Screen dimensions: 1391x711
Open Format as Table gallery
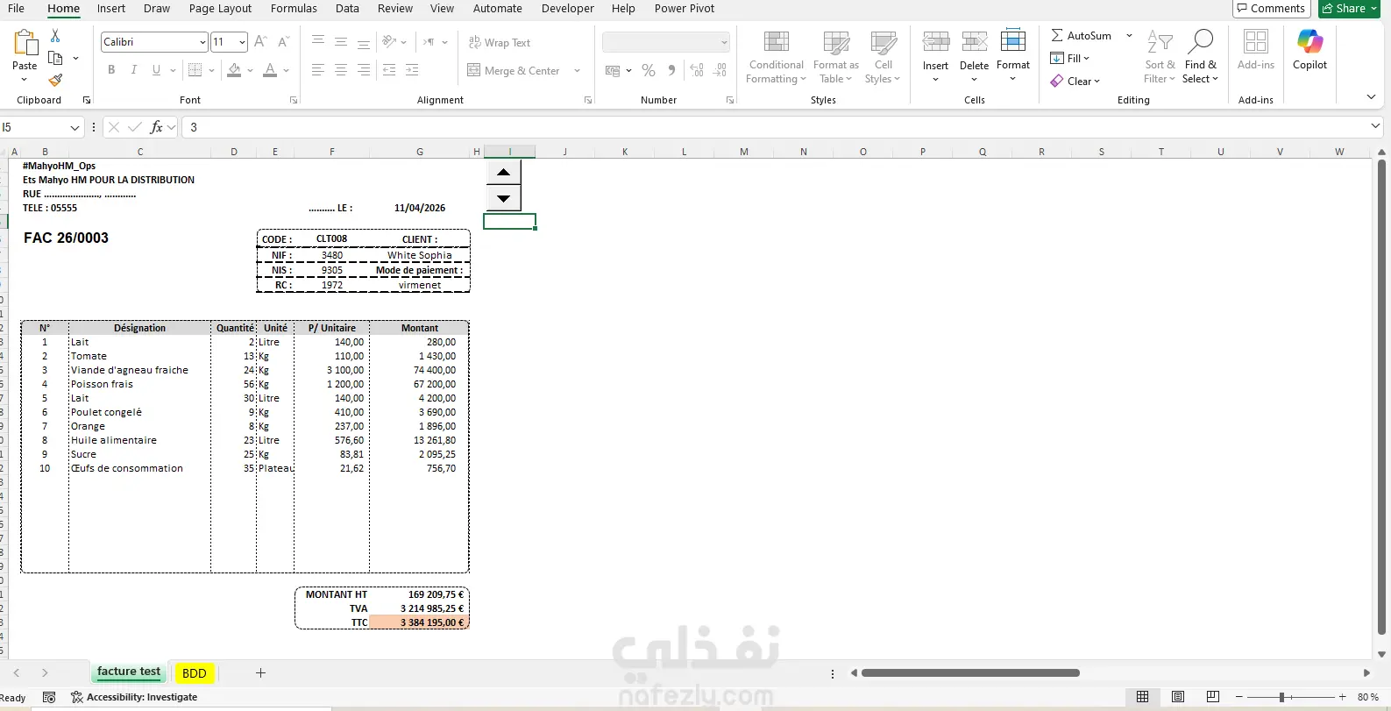836,57
